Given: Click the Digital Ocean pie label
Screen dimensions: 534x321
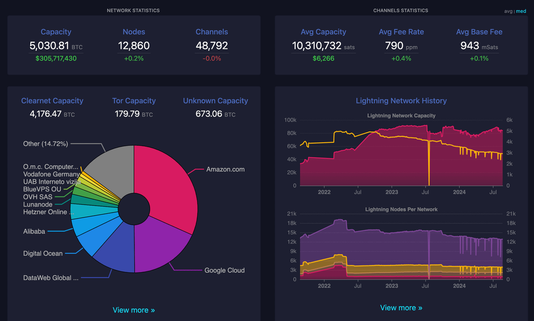Looking at the screenshot, I should (x=43, y=253).
